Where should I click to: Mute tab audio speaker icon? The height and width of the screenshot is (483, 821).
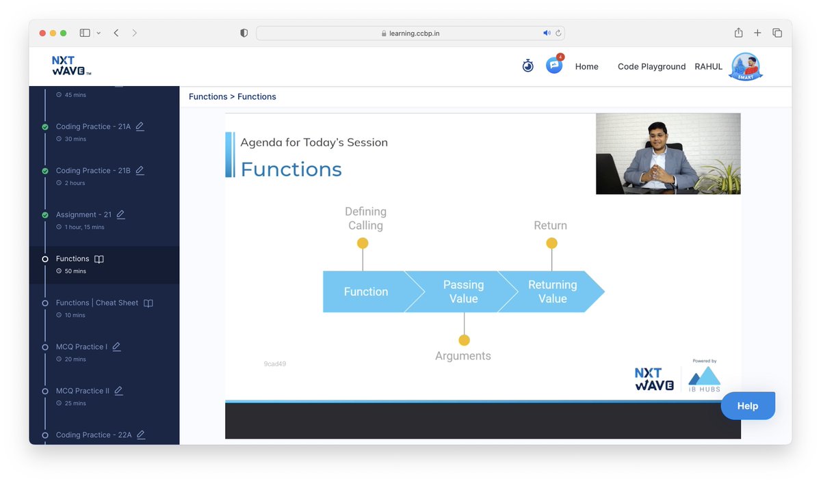click(547, 33)
